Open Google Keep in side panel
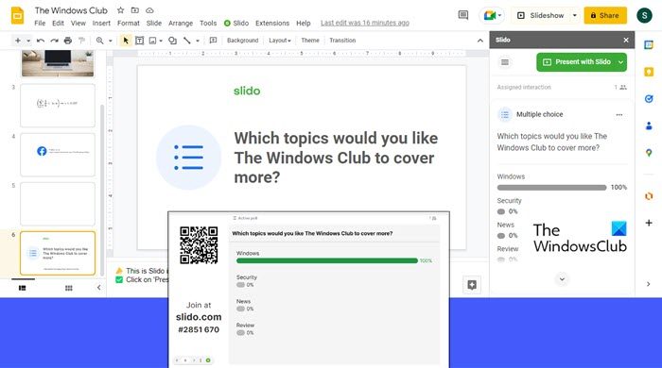 click(649, 72)
